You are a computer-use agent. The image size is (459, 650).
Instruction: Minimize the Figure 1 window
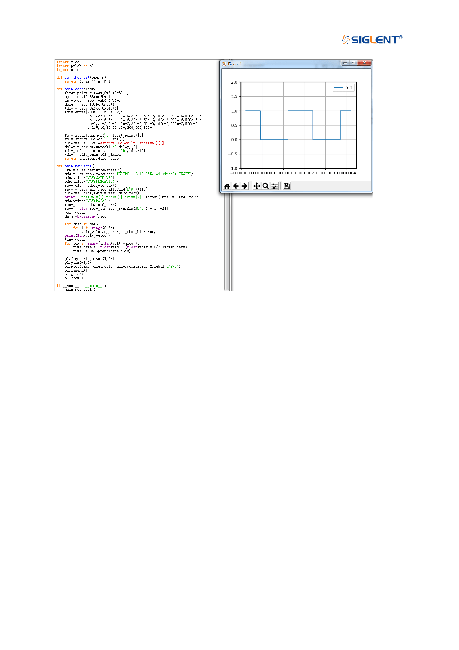[x=345, y=63]
